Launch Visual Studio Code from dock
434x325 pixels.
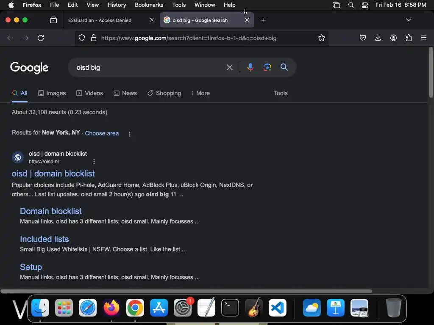click(277, 308)
